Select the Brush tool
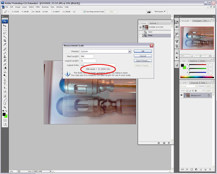 pyautogui.click(x=5, y=53)
